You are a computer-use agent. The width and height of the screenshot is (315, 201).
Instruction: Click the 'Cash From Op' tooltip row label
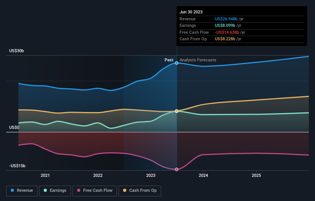click(x=193, y=39)
